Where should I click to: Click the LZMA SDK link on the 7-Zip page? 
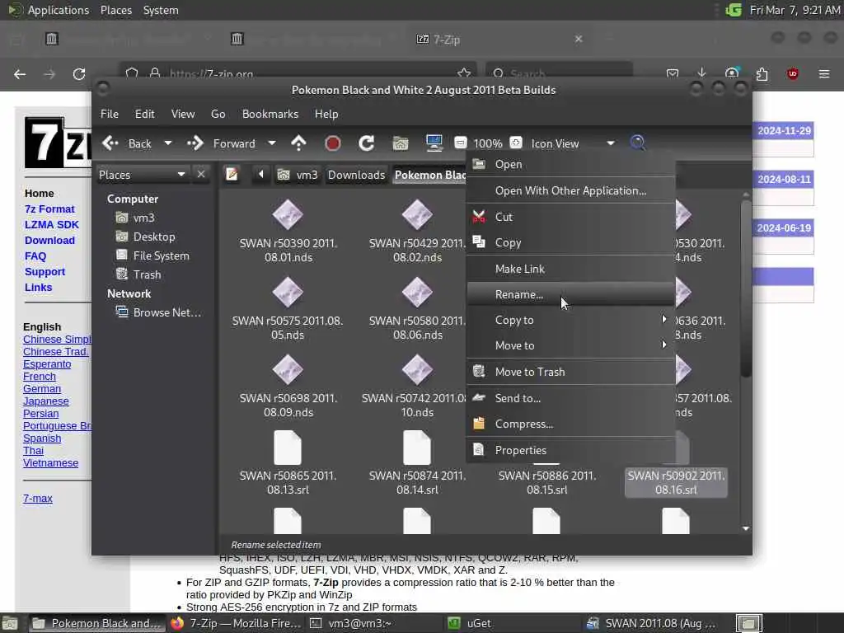click(x=52, y=224)
